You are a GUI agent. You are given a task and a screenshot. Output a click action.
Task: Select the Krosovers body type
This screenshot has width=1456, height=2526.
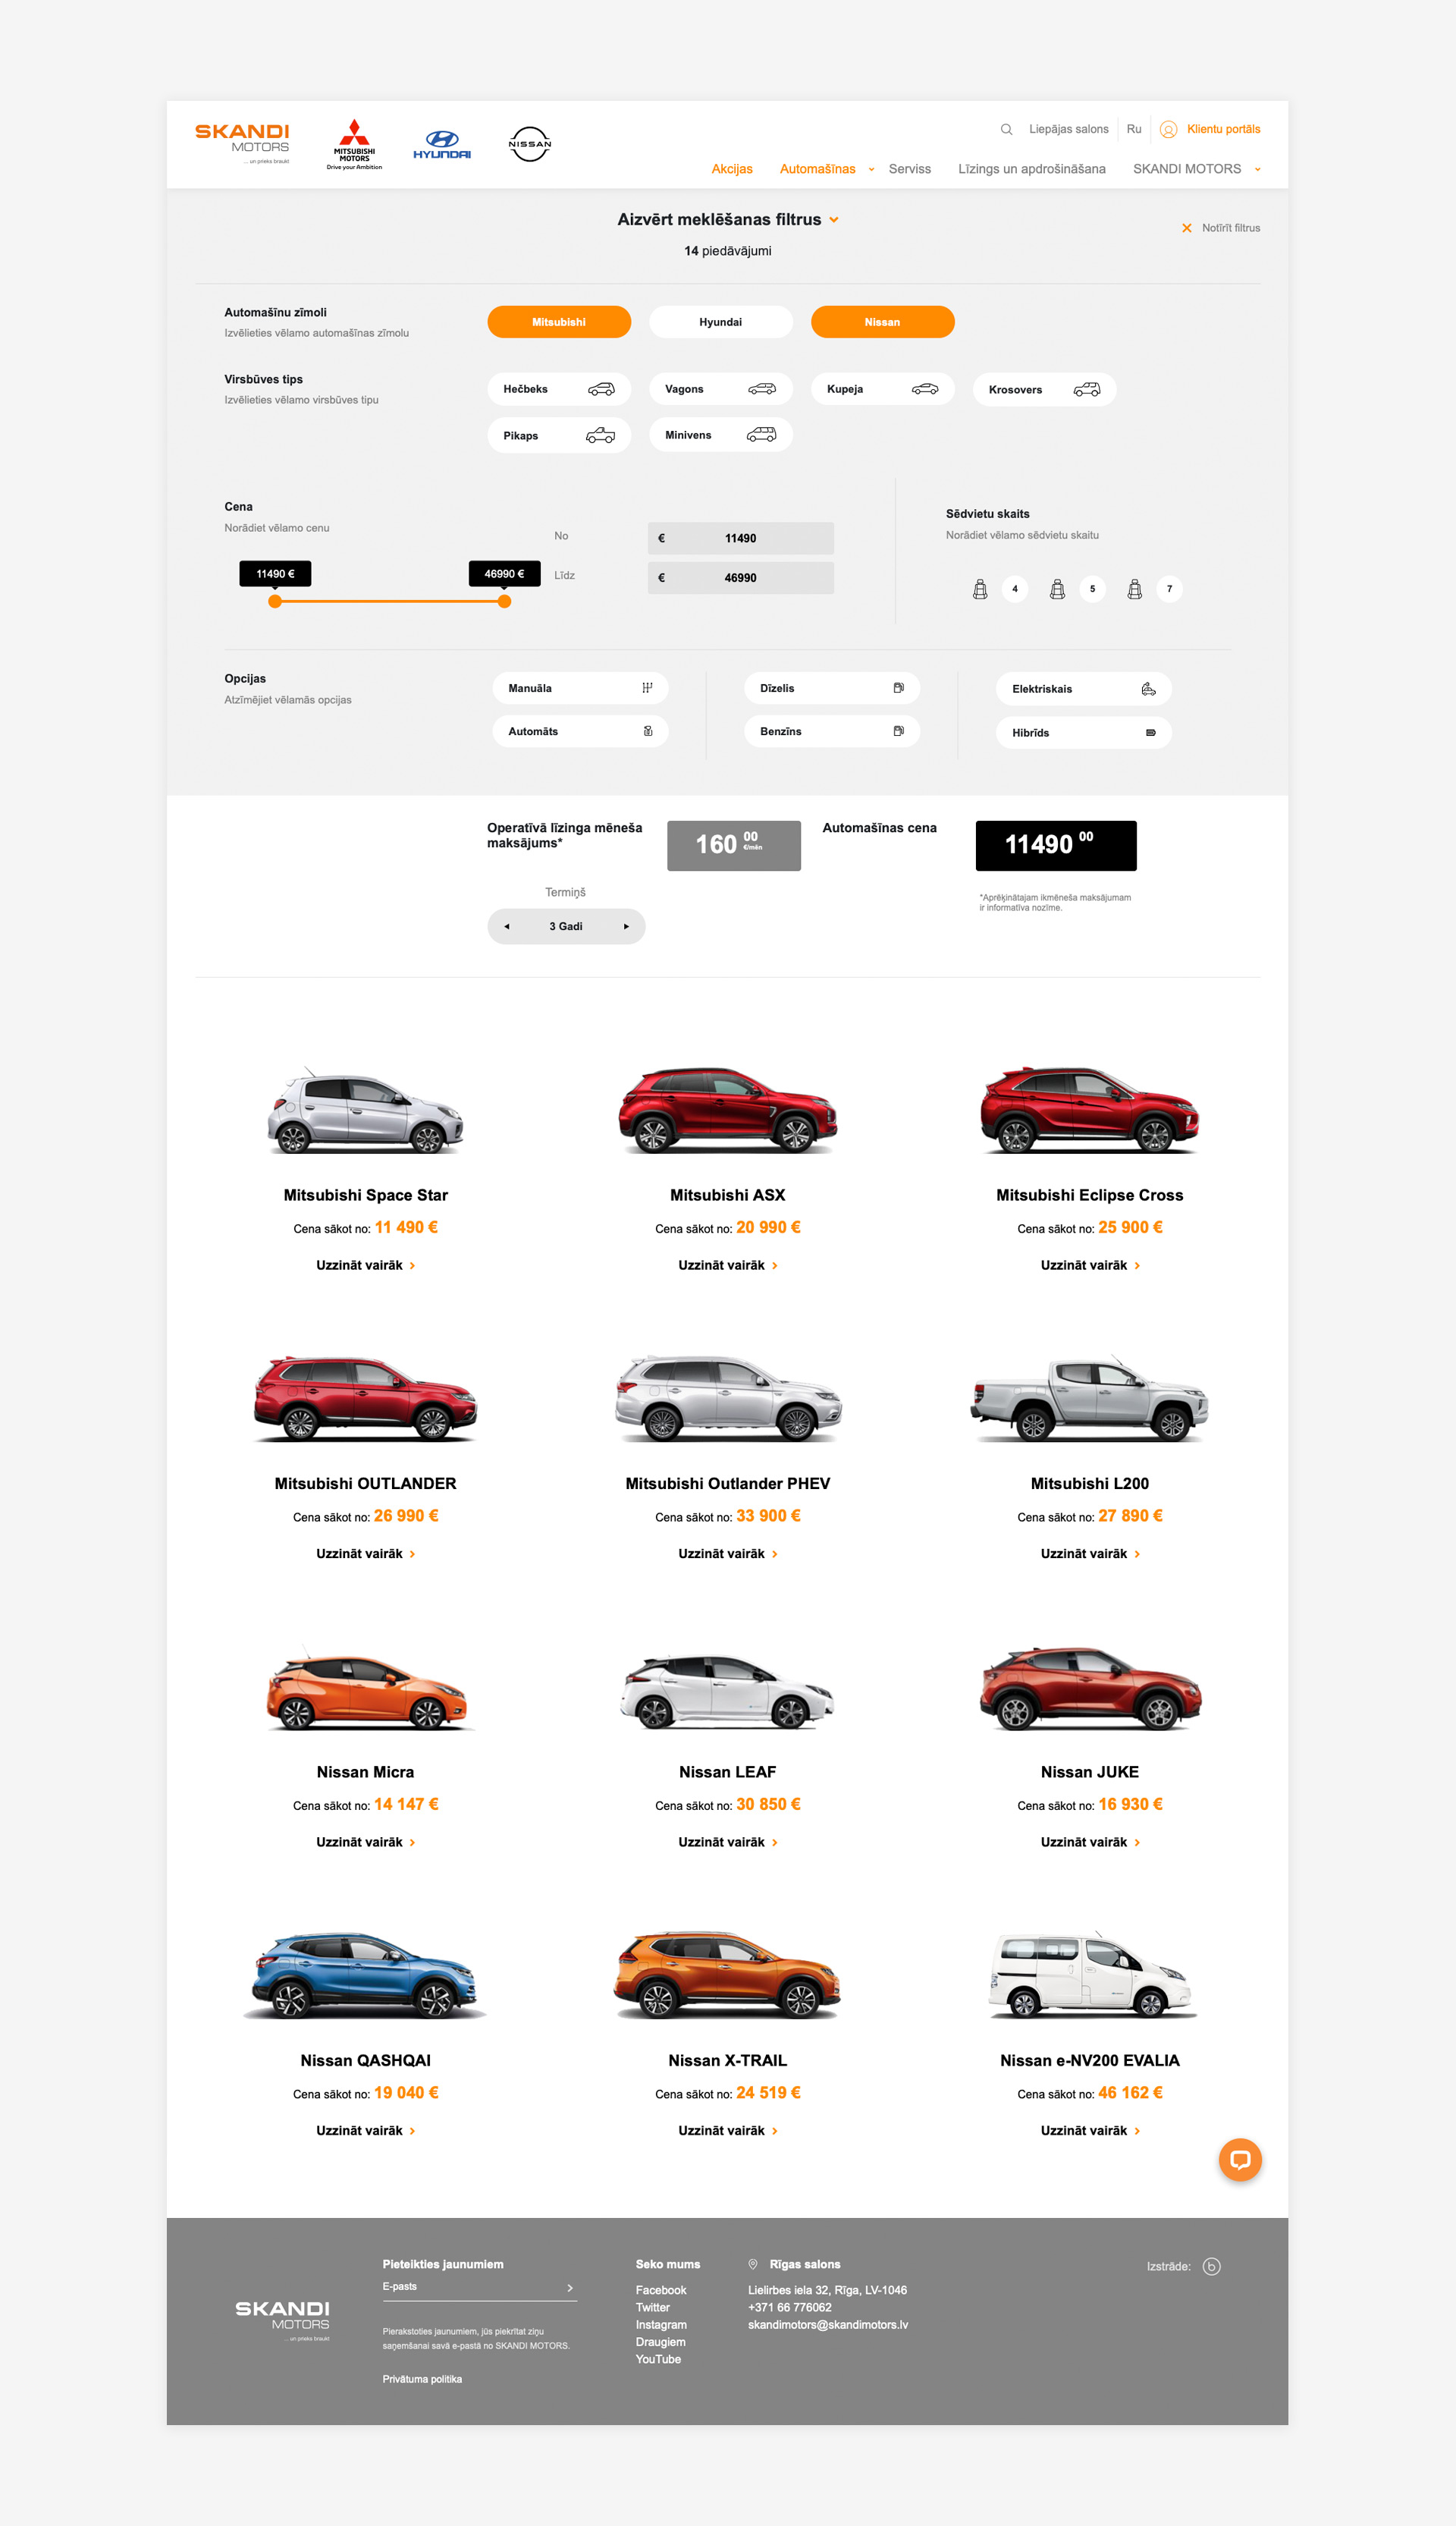coord(1044,389)
